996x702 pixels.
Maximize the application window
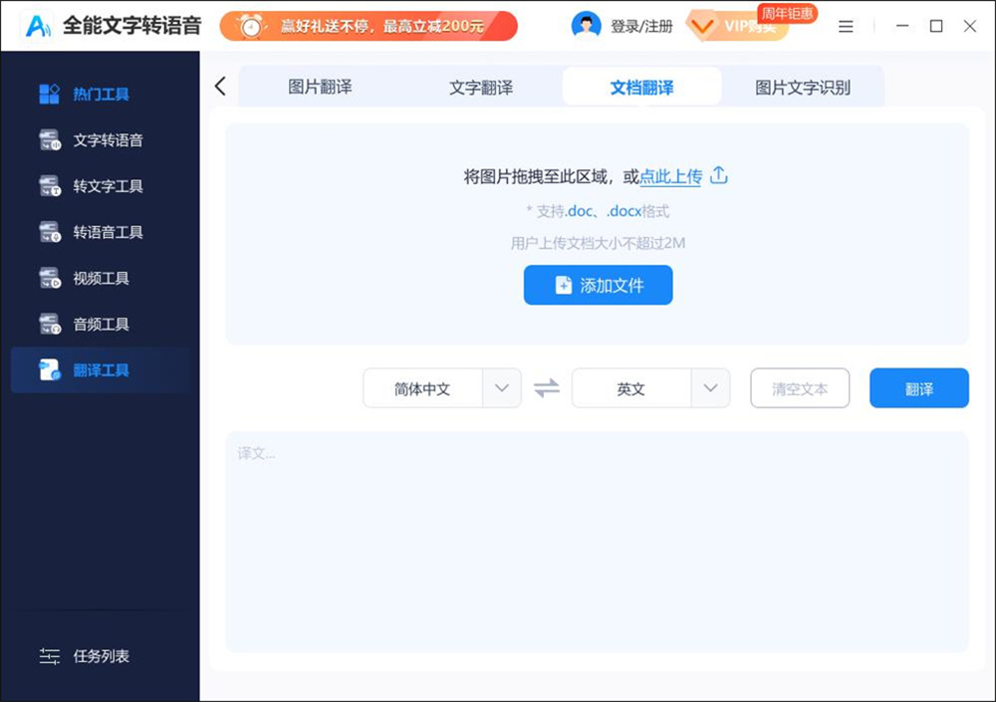click(x=935, y=26)
